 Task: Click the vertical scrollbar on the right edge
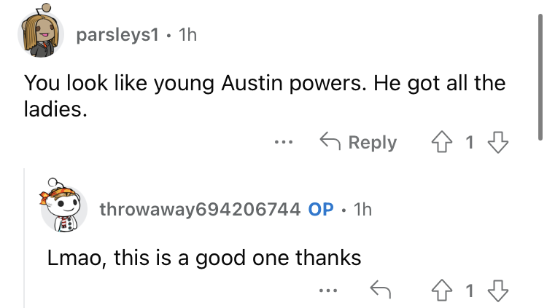coord(540,76)
